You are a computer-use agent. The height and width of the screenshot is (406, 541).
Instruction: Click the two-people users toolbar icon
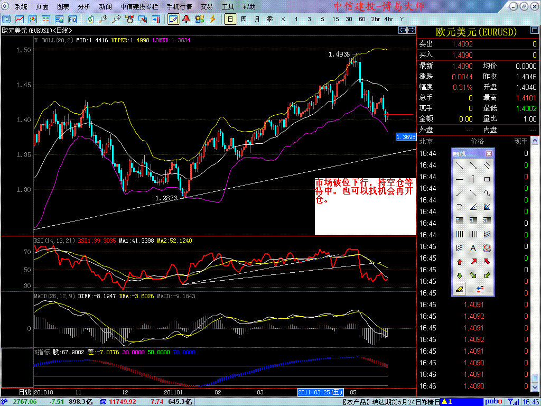click(x=199, y=20)
